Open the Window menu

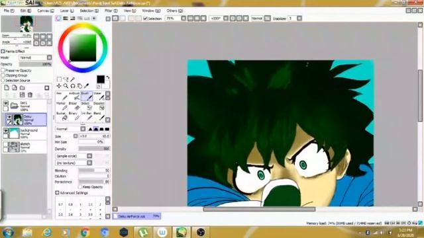click(151, 11)
